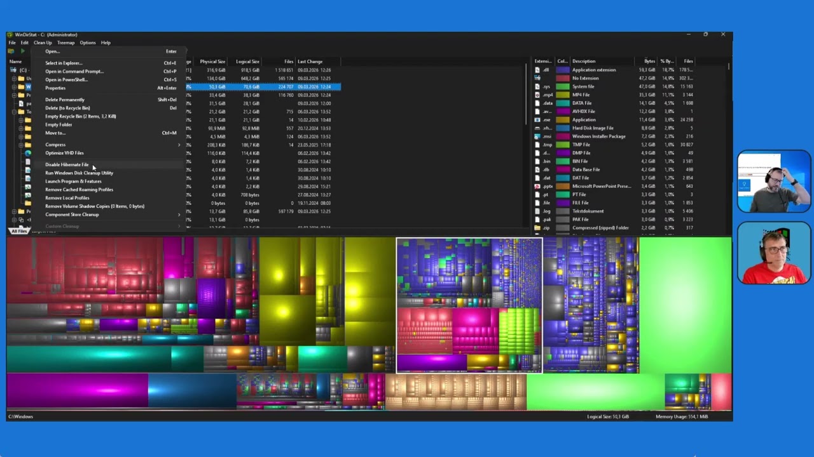Expand the 'Us' folder tree node
This screenshot has height=457, width=814.
pyautogui.click(x=14, y=78)
